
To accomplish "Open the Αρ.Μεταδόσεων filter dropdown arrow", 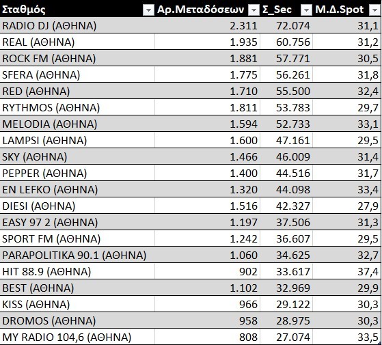I will coord(254,10).
